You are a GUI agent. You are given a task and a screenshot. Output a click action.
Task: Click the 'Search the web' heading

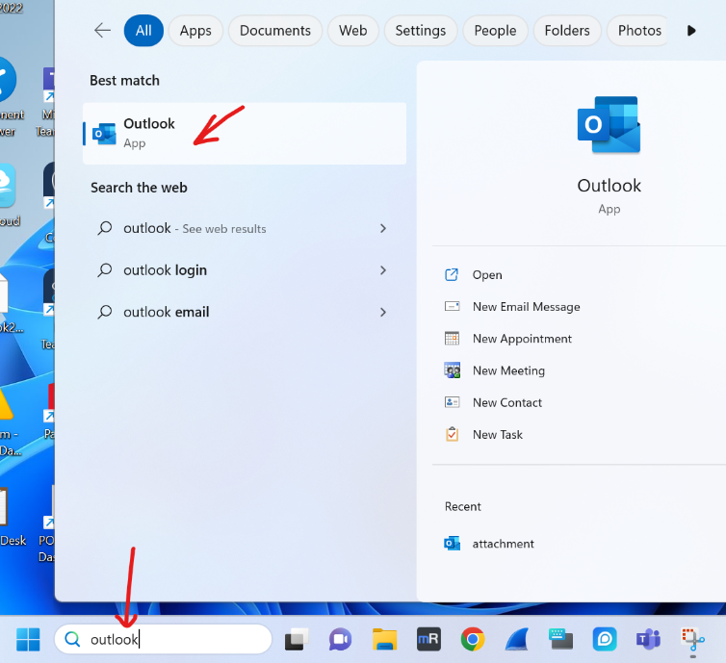click(139, 188)
